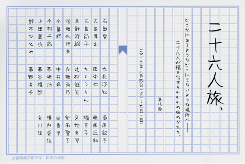This screenshot has width=245, height=164.
Task: Click the name 藤原正和
Action: (x=95, y=129)
